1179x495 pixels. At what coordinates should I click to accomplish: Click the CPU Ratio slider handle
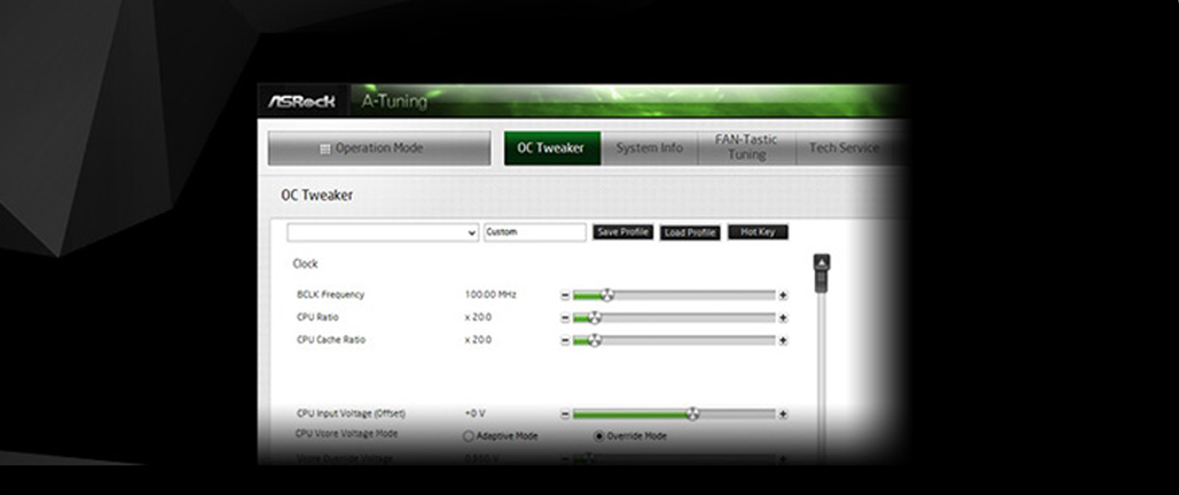595,317
